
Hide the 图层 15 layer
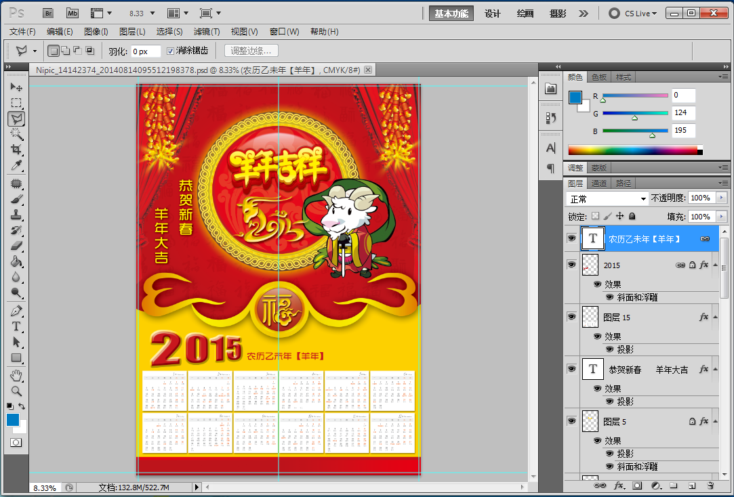tap(571, 316)
